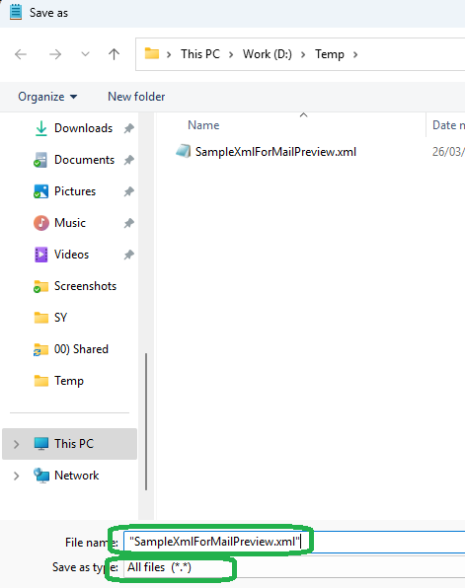Expand the Network tree node
Viewport: 465px width, 588px height.
pos(16,476)
